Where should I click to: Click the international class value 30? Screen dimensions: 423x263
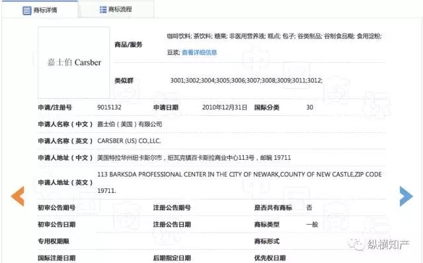pos(310,107)
